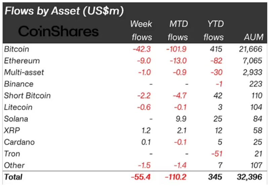Select the Bitcoin row label
This screenshot has height=188, width=269.
17,49
